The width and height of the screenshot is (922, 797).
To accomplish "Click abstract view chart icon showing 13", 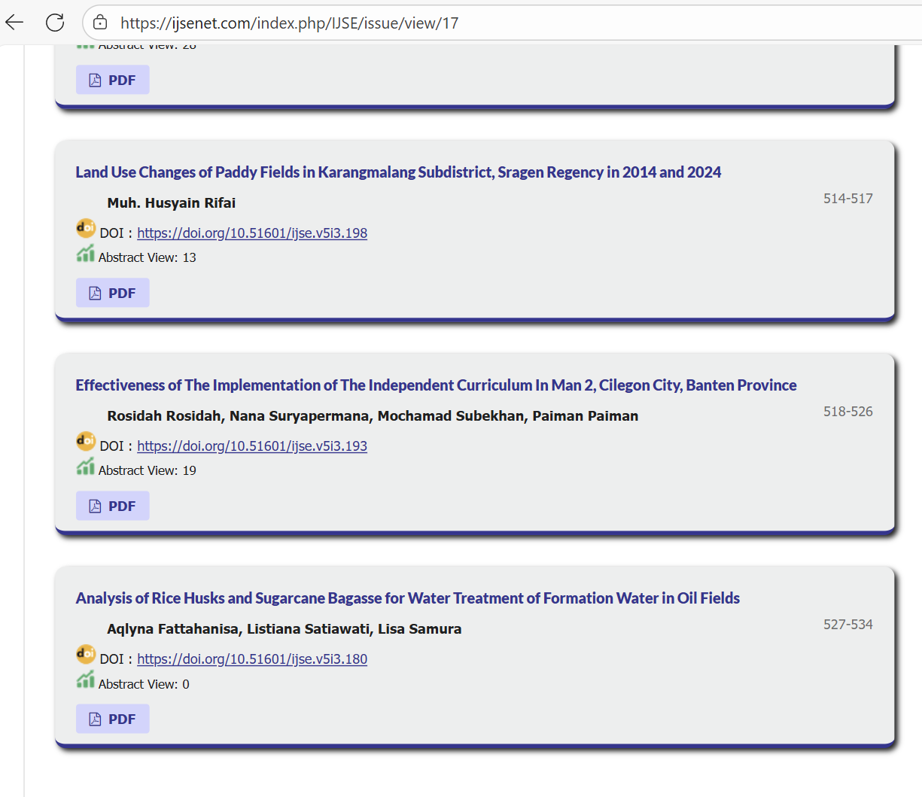I will (x=85, y=254).
